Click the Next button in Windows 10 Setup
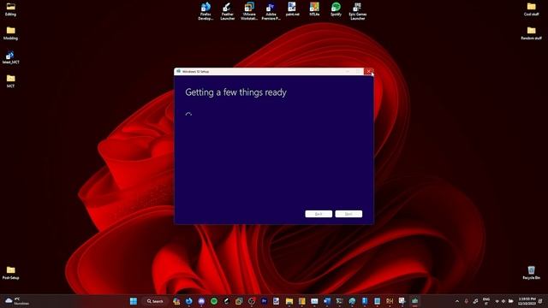This screenshot has width=548, height=308. click(348, 214)
